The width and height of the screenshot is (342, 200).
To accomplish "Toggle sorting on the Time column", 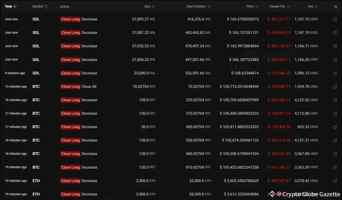I will 15,6.
